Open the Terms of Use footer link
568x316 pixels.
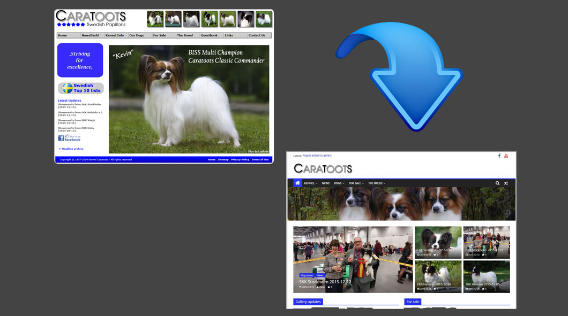pyautogui.click(x=260, y=159)
